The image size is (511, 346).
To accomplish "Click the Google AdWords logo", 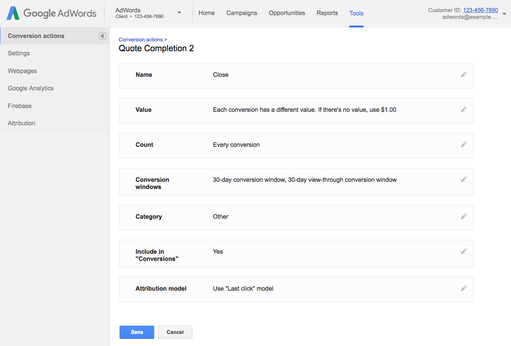I will 52,13.
